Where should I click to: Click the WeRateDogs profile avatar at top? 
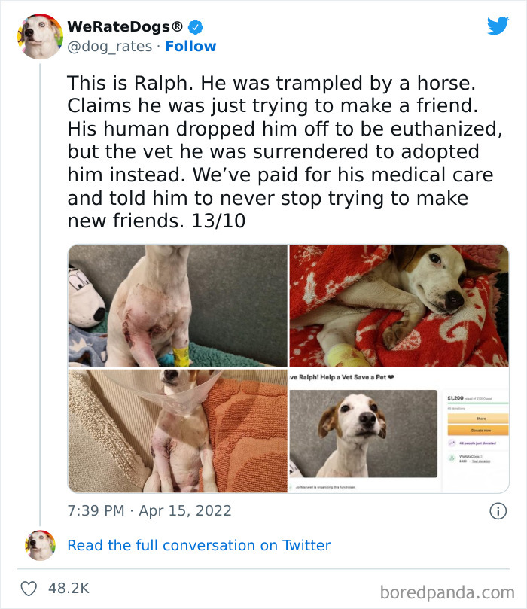tap(40, 35)
